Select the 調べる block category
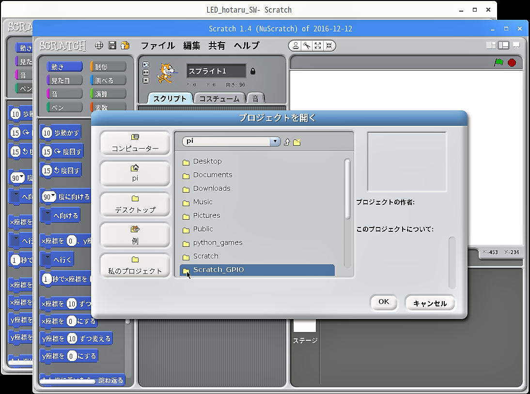Screen dimensions: 530x394 coord(108,80)
